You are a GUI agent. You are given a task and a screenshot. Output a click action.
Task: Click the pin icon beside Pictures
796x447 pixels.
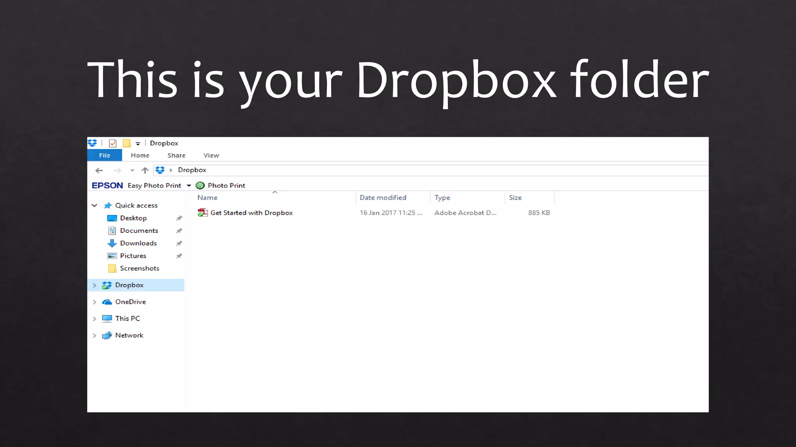(x=179, y=256)
